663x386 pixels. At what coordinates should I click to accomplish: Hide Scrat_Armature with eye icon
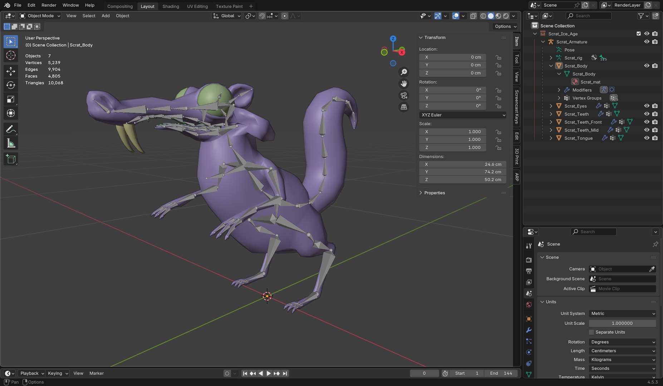pyautogui.click(x=647, y=42)
